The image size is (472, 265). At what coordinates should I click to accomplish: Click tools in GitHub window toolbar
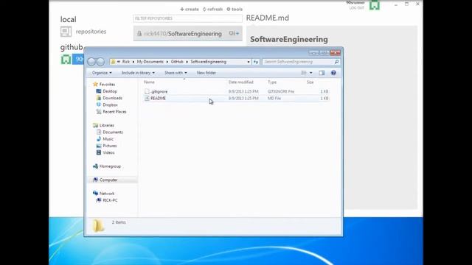tap(235, 10)
